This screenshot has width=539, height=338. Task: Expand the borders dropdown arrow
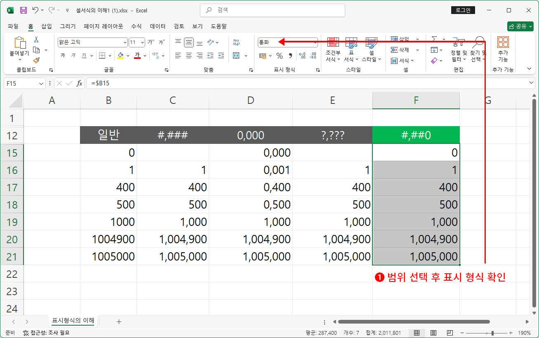pos(109,55)
